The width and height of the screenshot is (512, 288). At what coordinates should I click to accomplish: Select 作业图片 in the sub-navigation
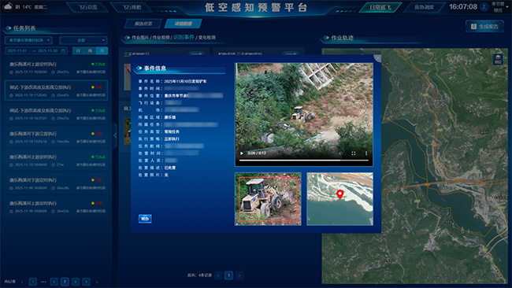(139, 38)
